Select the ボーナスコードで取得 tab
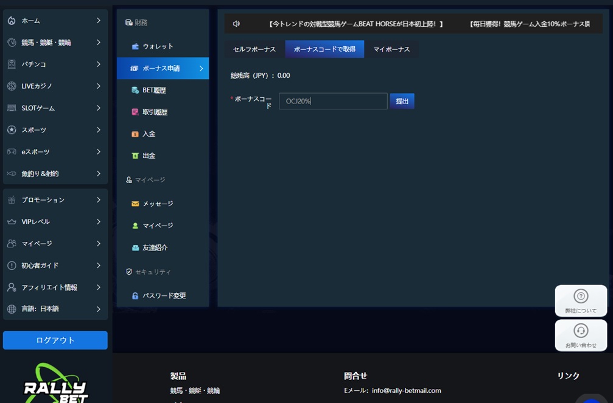Image resolution: width=613 pixels, height=403 pixels. coord(324,49)
